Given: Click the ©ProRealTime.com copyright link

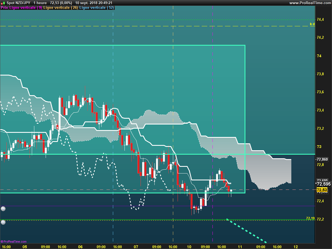Looking at the screenshot, I should click(x=14, y=242).
